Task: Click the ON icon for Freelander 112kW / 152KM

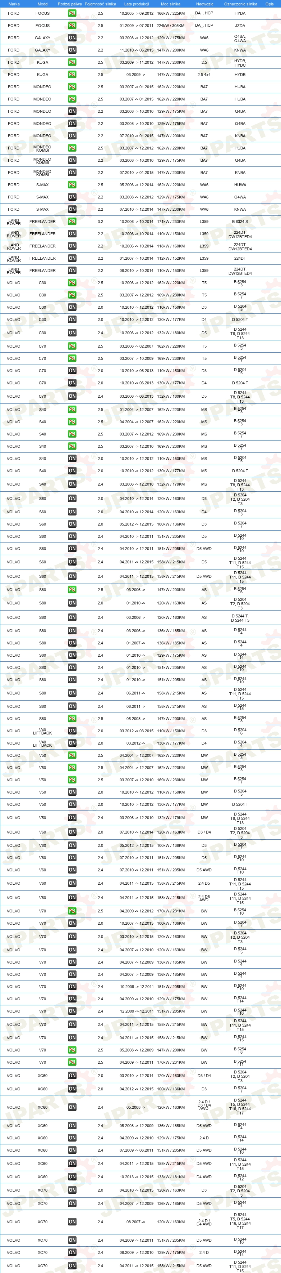Action: click(72, 259)
